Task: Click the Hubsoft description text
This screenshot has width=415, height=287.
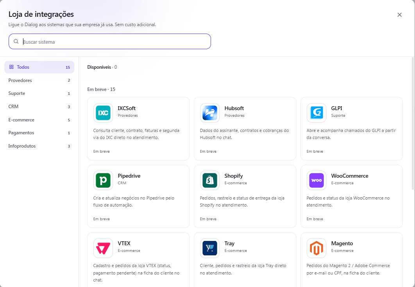Action: [x=244, y=134]
